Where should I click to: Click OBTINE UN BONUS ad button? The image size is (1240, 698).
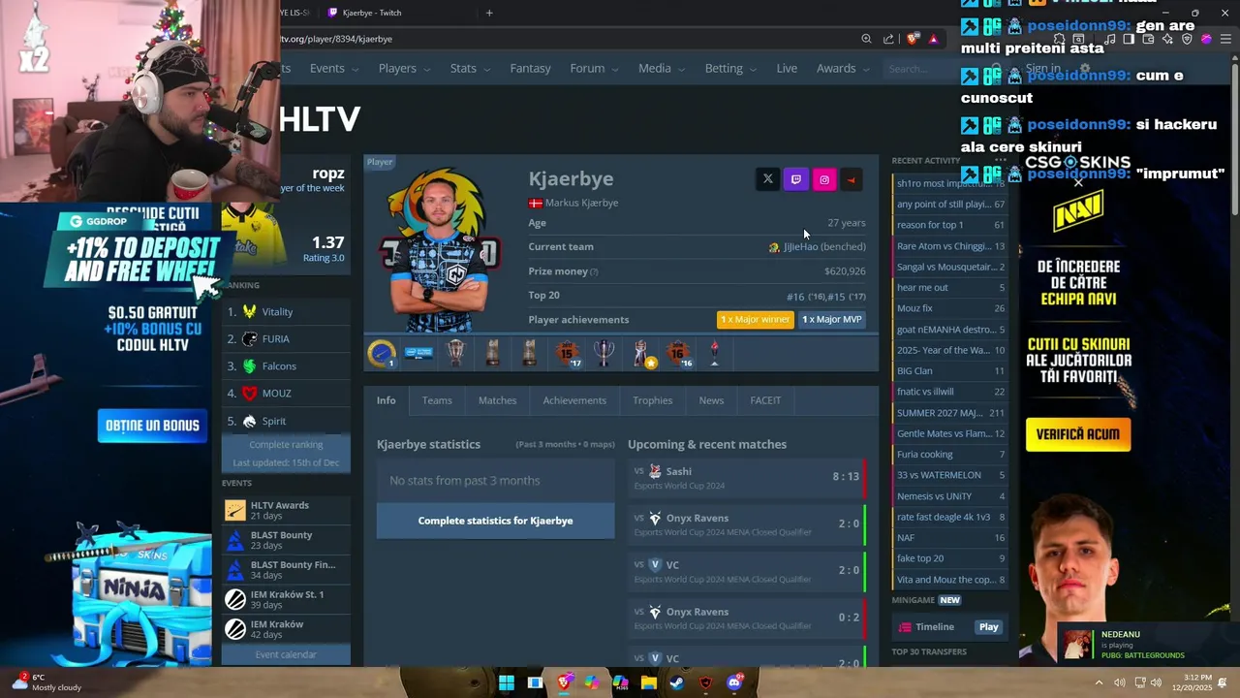(x=152, y=426)
